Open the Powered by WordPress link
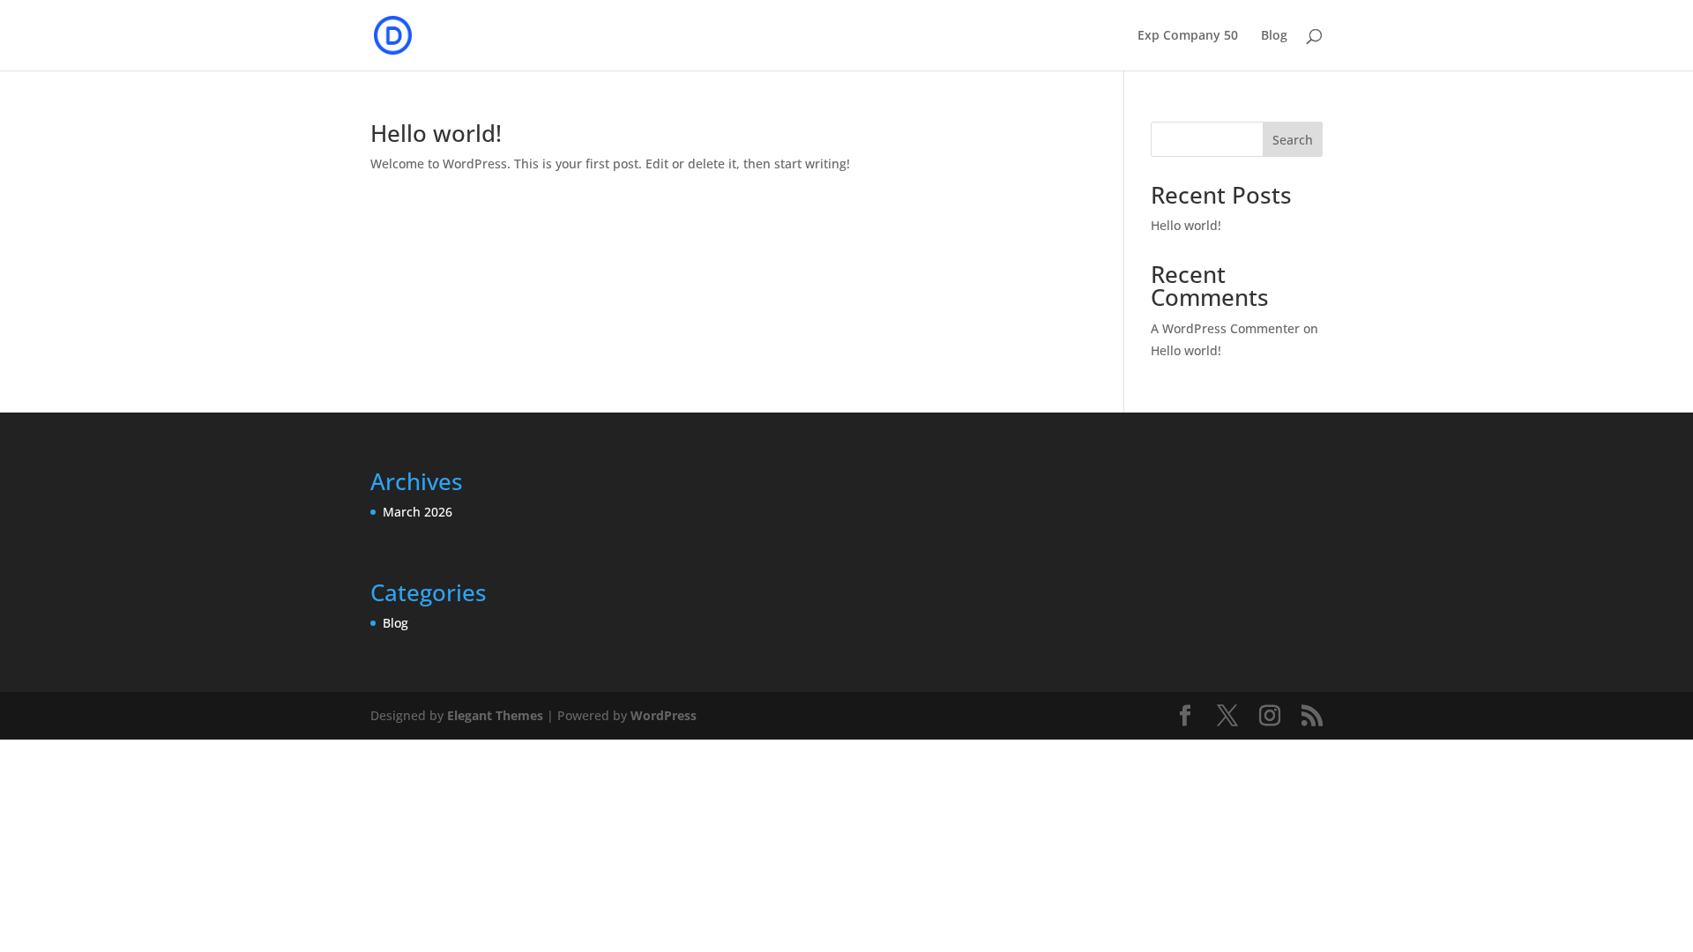The height and width of the screenshot is (952, 1693). point(662,715)
